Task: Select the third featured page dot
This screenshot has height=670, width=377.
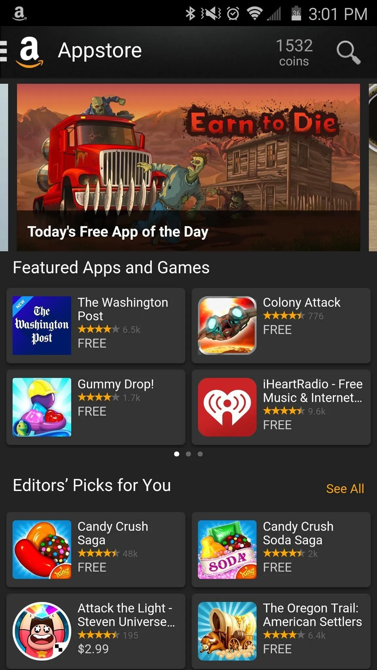Action: pos(200,454)
